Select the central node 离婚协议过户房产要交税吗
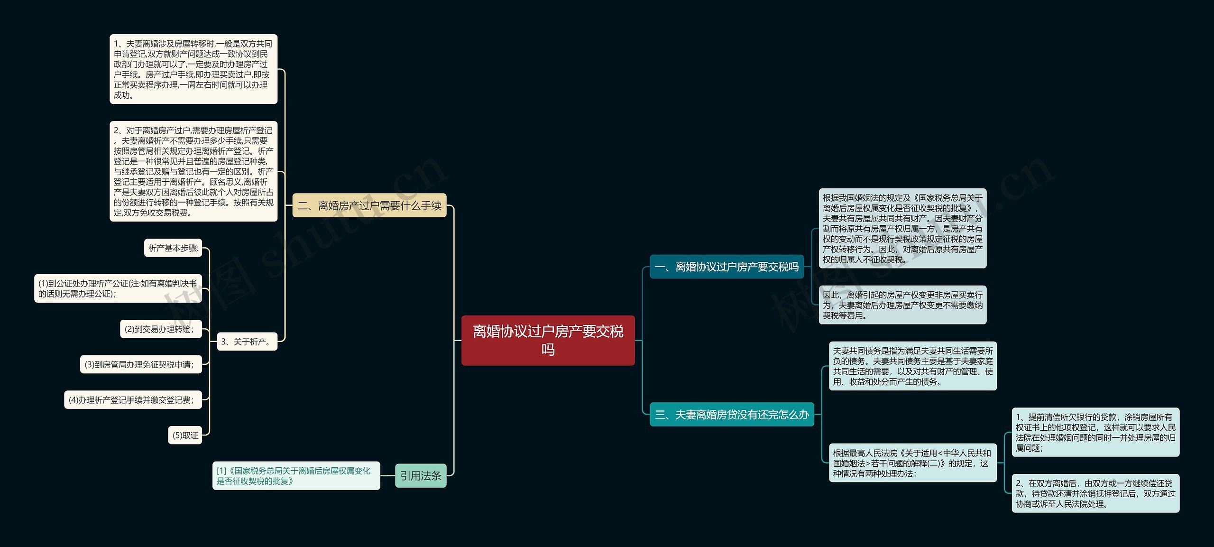The width and height of the screenshot is (1214, 547). coord(548,340)
